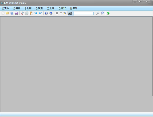Open the S.搜索 menu
This screenshot has width=153, height=117.
click(39, 8)
